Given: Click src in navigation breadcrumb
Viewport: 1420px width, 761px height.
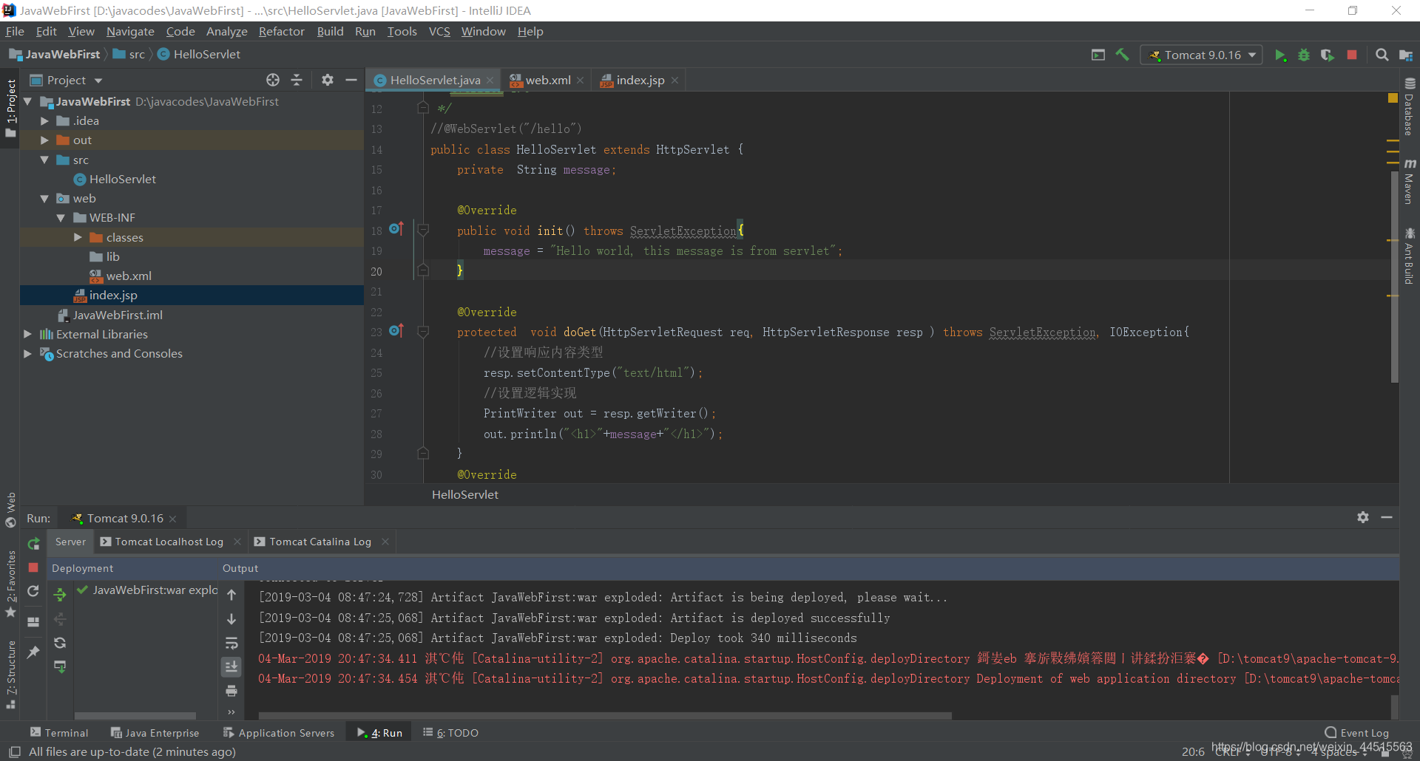Looking at the screenshot, I should pos(129,54).
